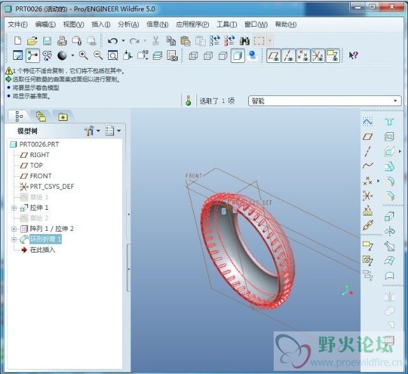
Task: Open the 窗口(W) menu
Action: point(256,24)
